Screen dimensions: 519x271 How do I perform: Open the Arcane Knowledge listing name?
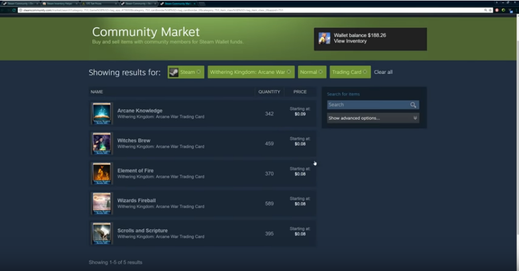tap(140, 111)
